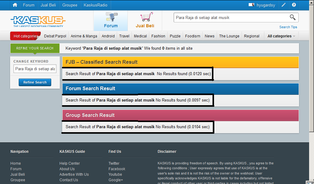Open Forum in the top navigation bar

pos(29,5)
